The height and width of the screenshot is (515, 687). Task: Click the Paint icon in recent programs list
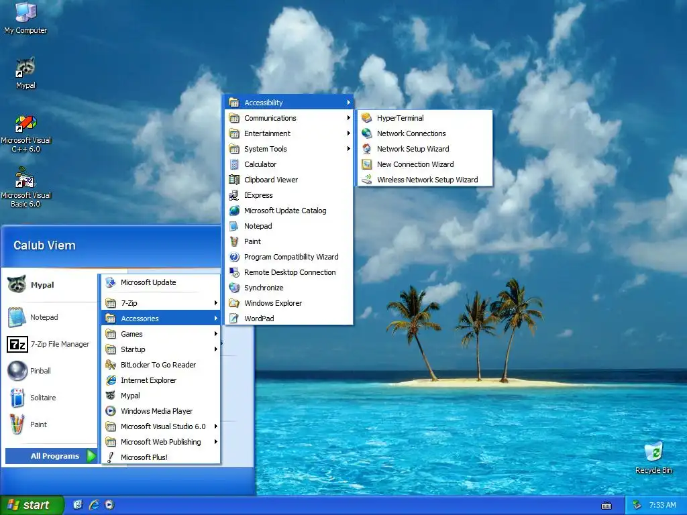click(17, 424)
